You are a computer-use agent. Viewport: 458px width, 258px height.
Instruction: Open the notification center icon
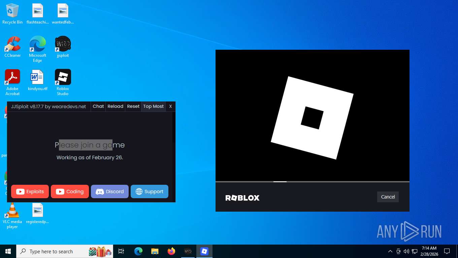tap(447, 251)
